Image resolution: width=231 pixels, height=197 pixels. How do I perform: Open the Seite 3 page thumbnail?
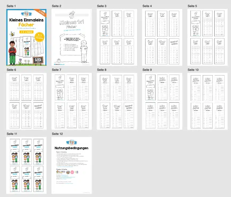117,38
